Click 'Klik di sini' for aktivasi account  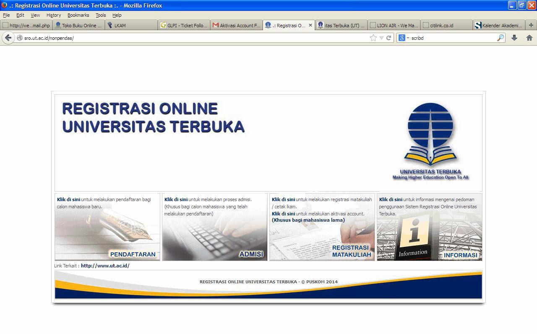(x=283, y=214)
